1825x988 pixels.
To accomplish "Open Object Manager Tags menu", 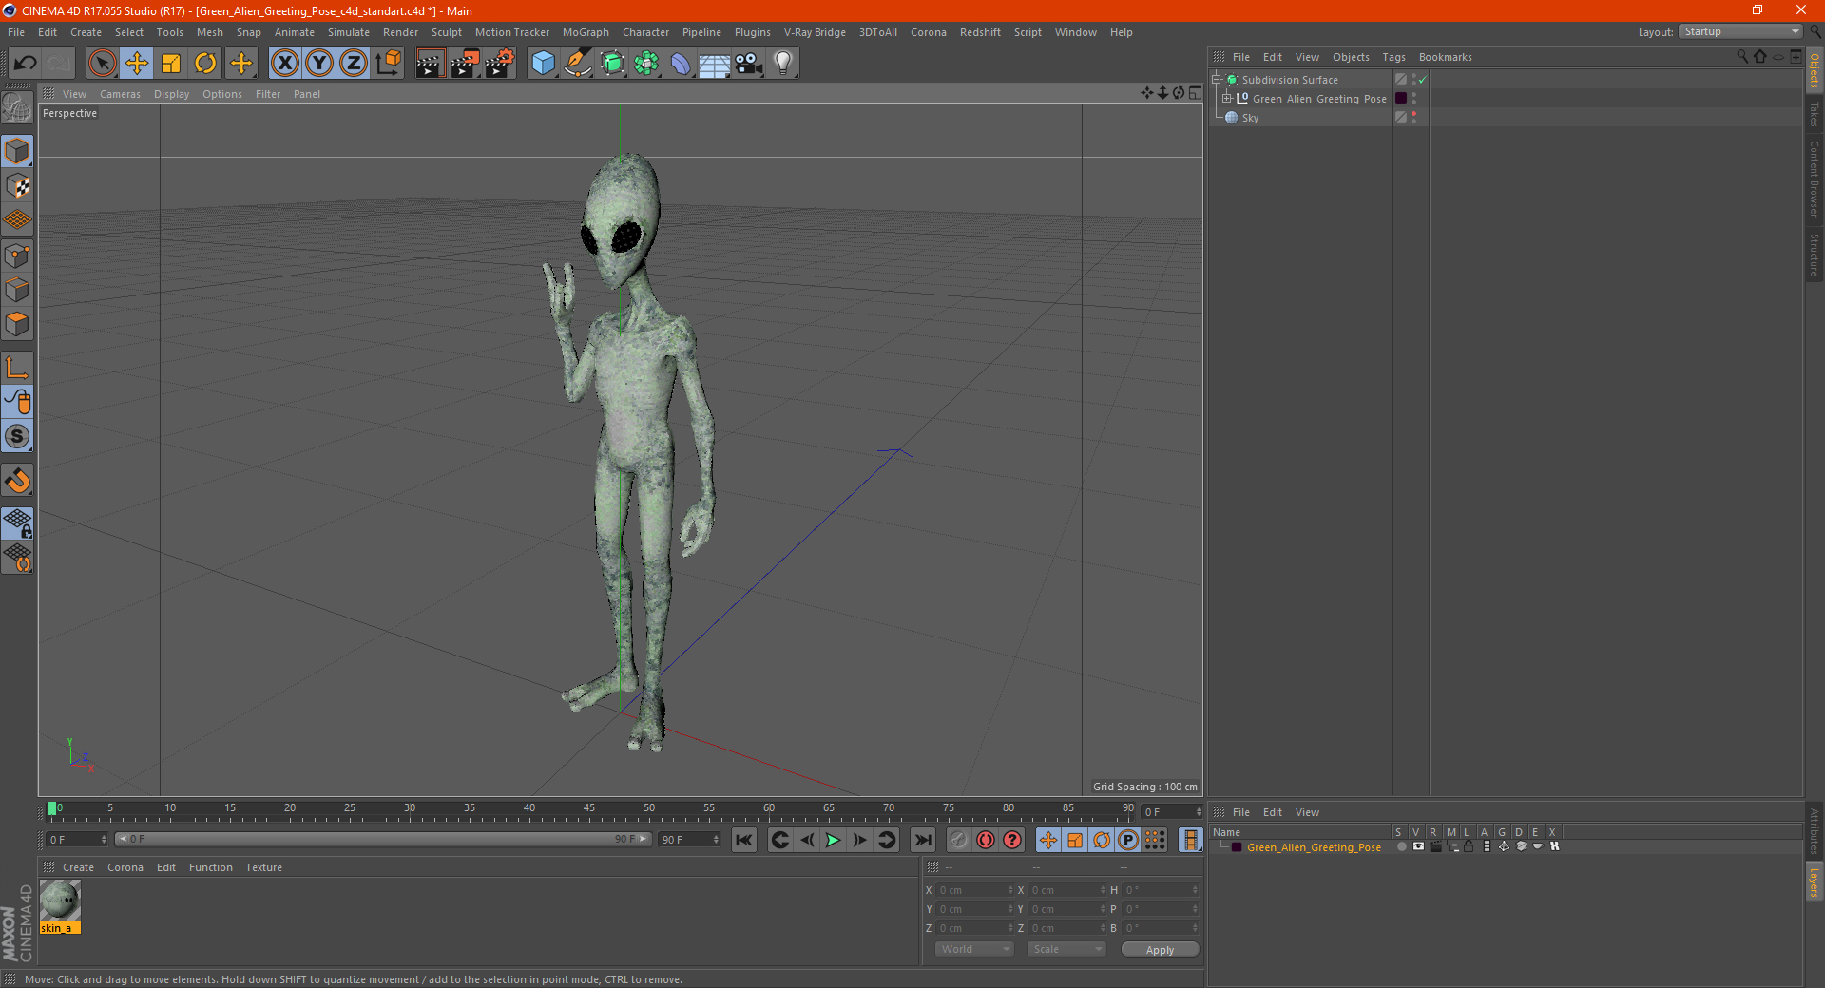I will click(1393, 57).
